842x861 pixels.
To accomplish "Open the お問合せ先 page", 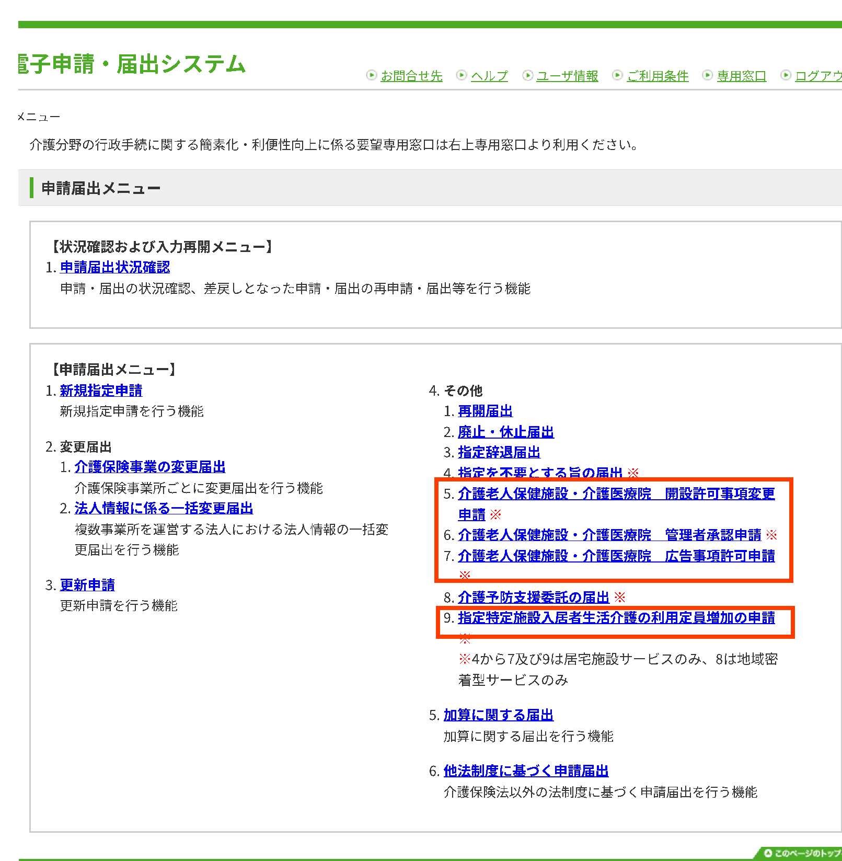I will [x=411, y=76].
